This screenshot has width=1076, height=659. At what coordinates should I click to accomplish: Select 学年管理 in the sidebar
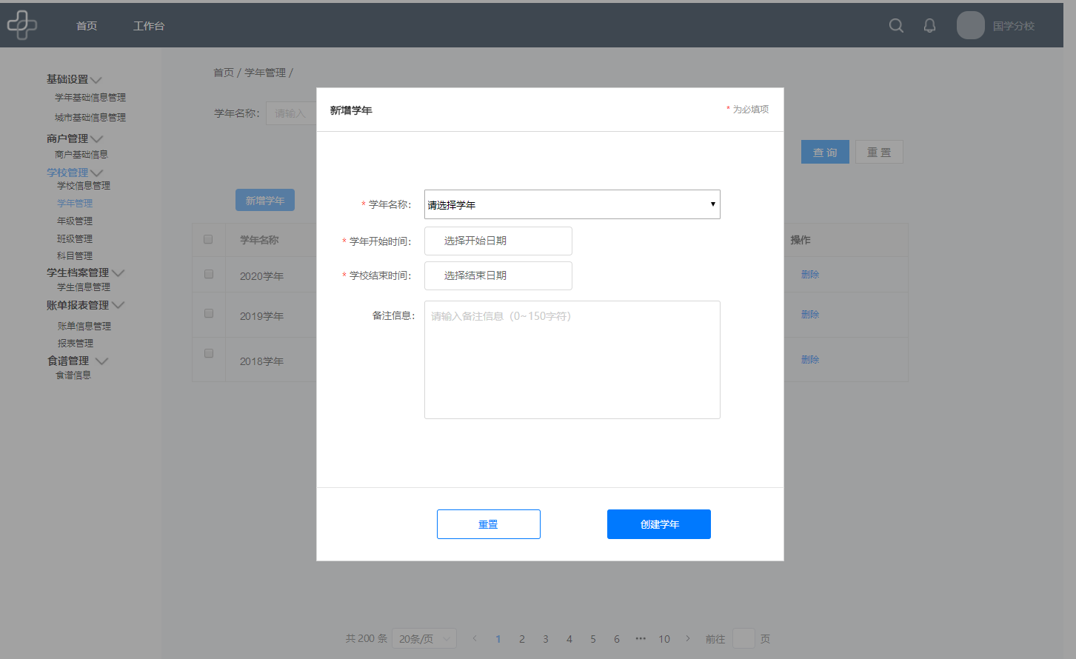point(75,203)
